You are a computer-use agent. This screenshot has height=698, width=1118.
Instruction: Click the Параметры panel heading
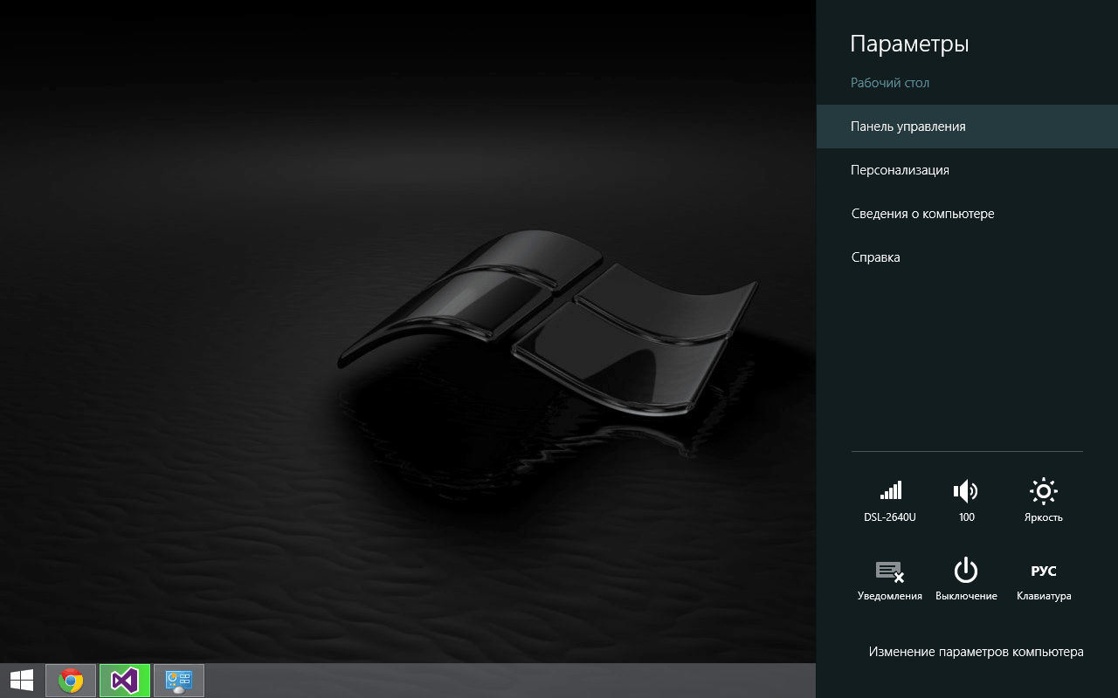click(x=909, y=44)
